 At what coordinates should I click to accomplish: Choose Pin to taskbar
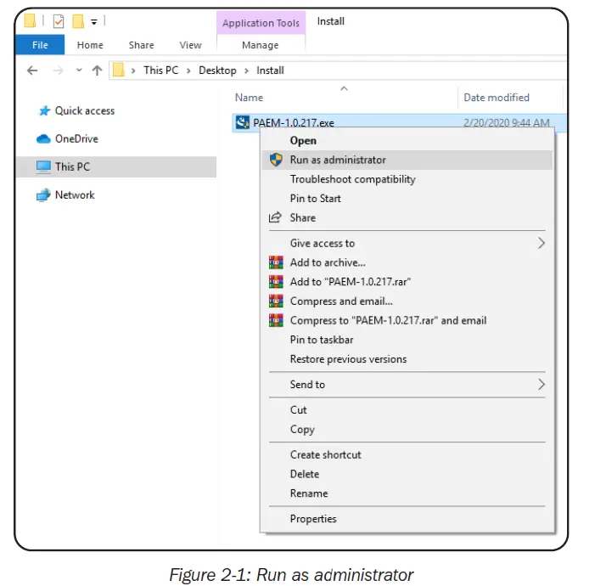[x=407, y=340]
